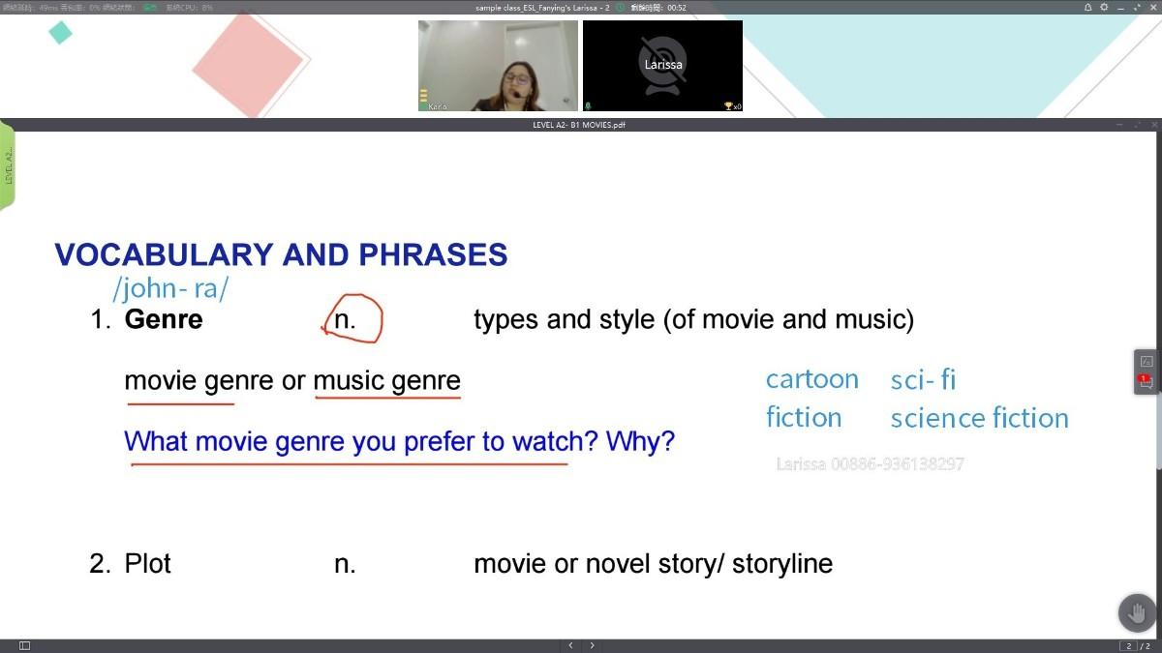Image resolution: width=1162 pixels, height=653 pixels.
Task: Open the chat panel with red badge
Action: click(1147, 382)
